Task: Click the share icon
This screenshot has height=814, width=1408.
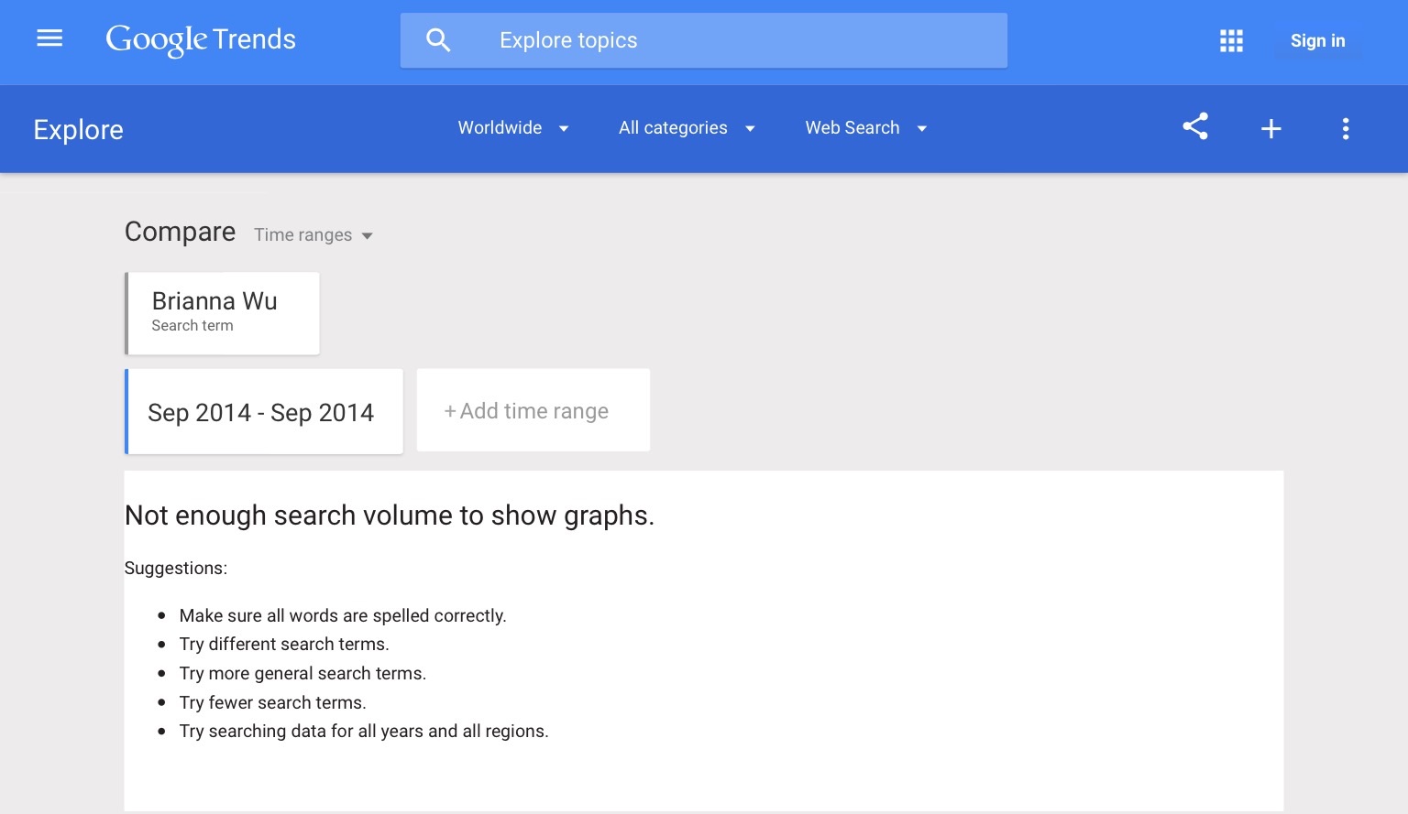Action: tap(1195, 126)
